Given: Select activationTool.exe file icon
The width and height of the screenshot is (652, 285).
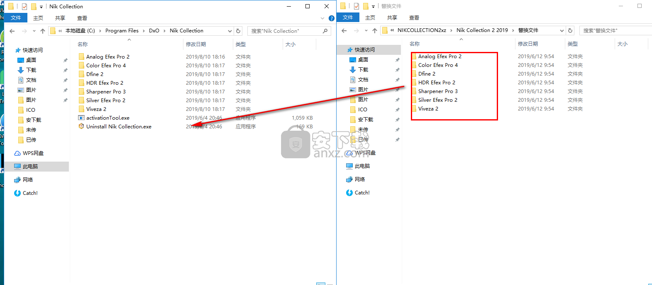Looking at the screenshot, I should click(81, 118).
